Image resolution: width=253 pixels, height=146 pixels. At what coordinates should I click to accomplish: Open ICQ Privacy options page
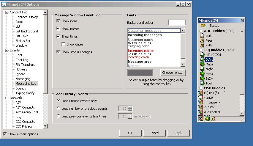(24, 126)
